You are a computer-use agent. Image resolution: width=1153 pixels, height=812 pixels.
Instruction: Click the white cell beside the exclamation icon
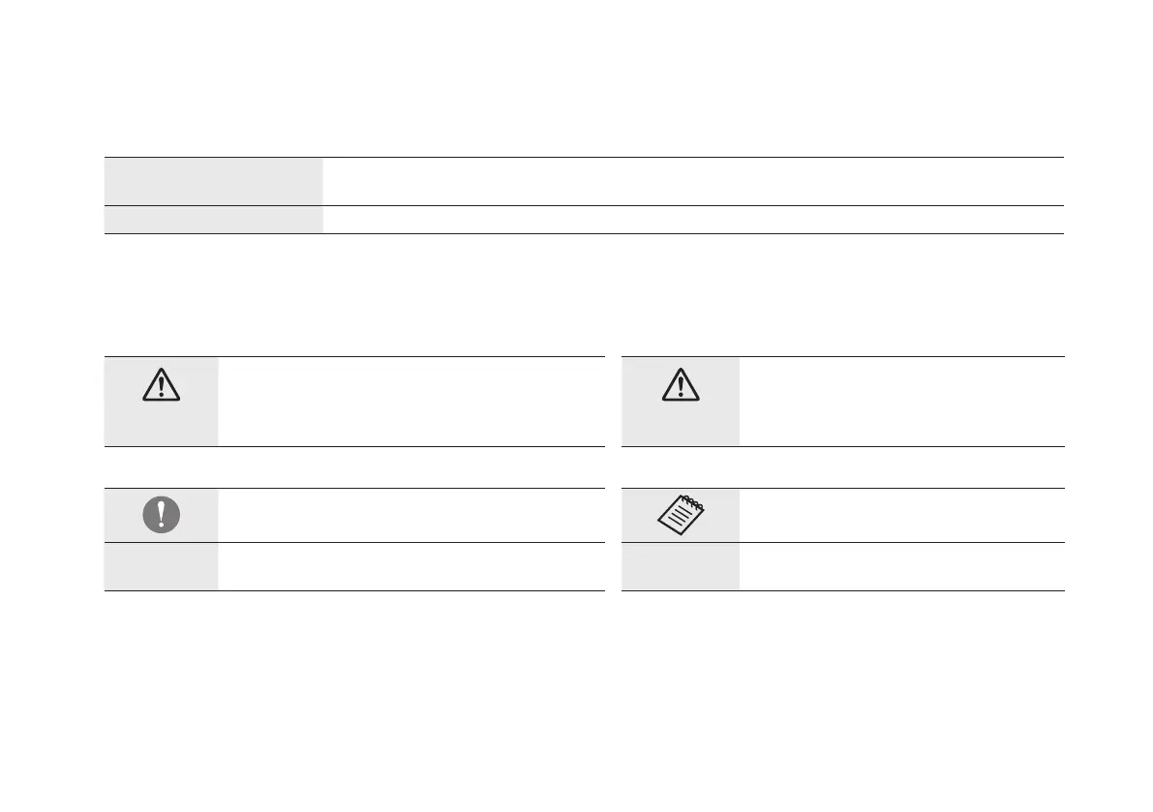(x=411, y=515)
